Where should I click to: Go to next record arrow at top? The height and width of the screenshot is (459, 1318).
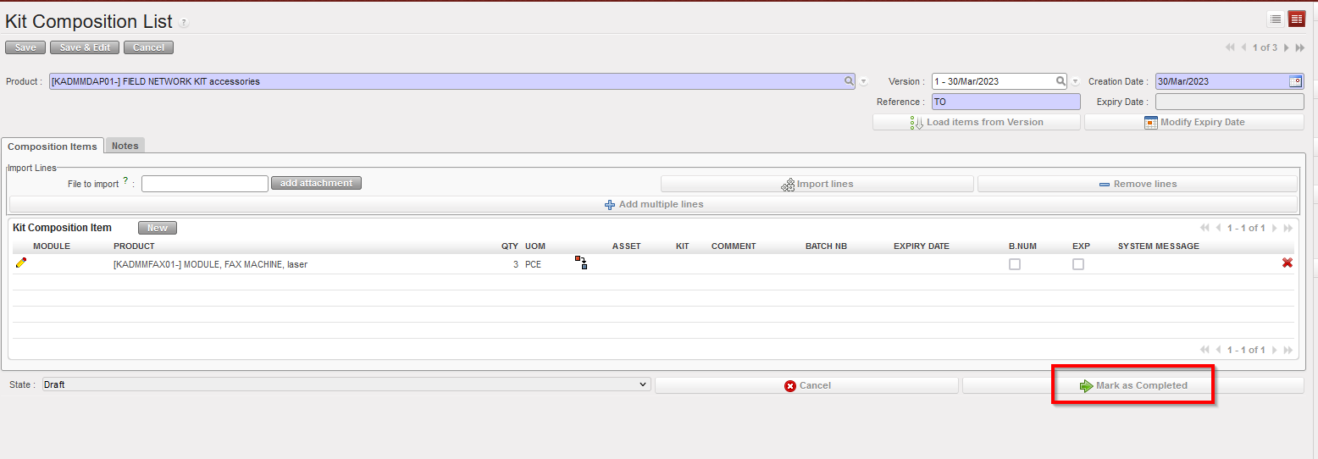1286,47
